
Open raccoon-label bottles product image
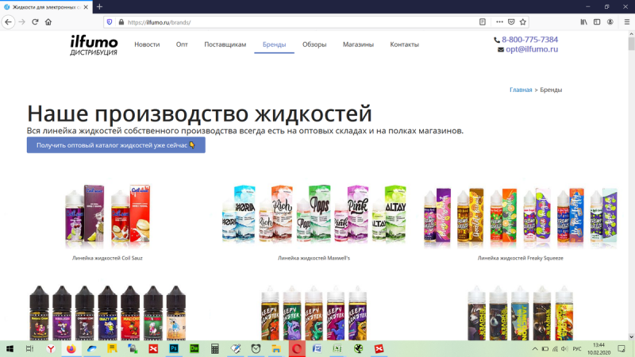coord(521,313)
